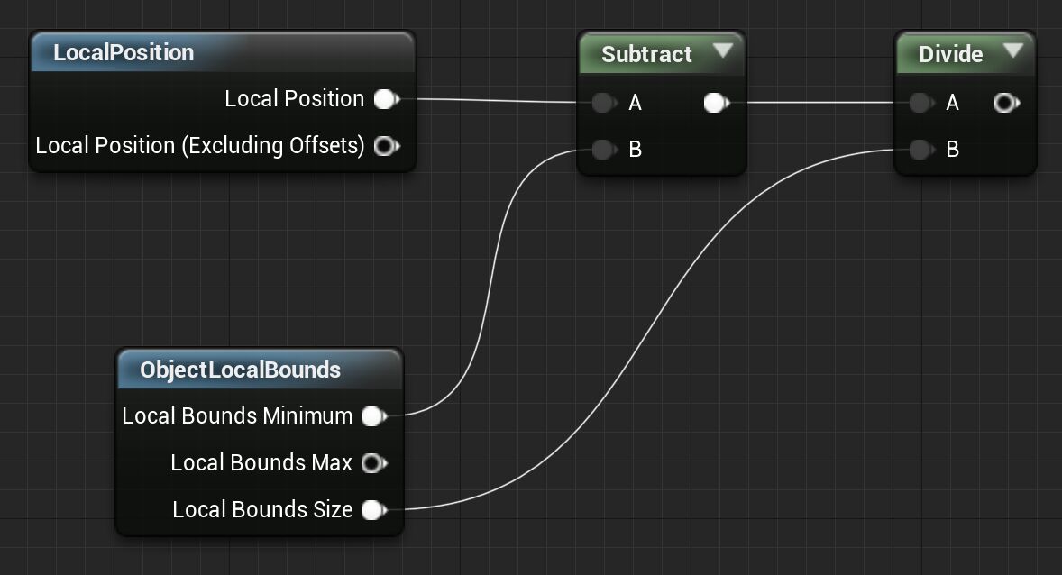Click the Subtract node's output pin
The height and width of the screenshot is (575, 1062).
pos(715,103)
